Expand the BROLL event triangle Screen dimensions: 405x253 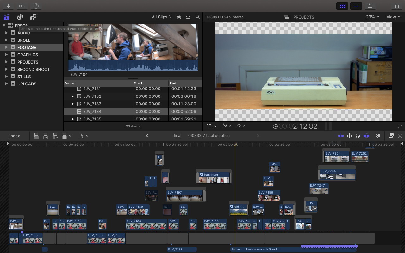[x=6, y=40]
